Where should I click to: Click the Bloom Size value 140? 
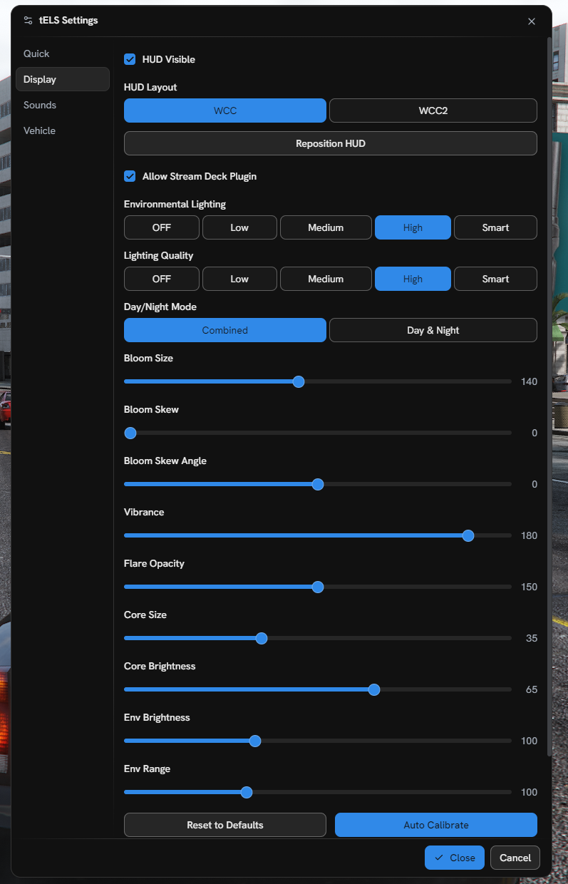[x=529, y=381]
